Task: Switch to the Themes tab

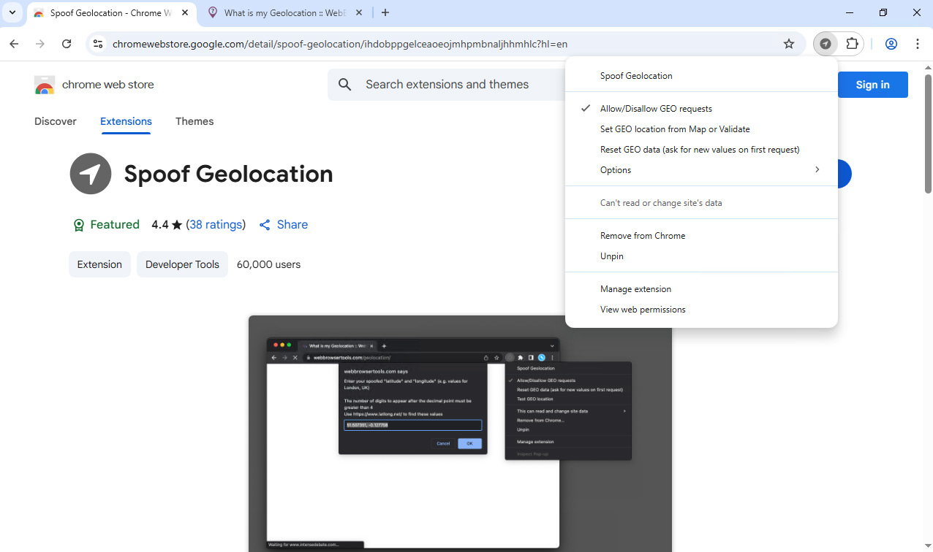Action: pyautogui.click(x=194, y=121)
